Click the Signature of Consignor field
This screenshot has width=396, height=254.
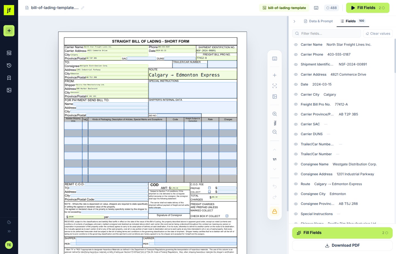(169, 211)
